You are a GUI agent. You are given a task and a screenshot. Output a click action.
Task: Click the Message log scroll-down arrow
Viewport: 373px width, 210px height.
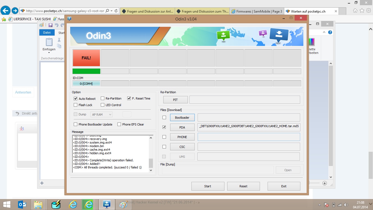point(151,170)
